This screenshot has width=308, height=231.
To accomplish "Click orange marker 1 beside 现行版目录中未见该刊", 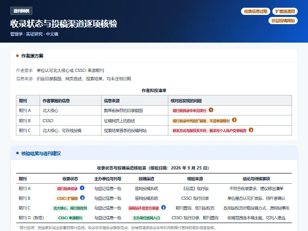I will [211, 110].
